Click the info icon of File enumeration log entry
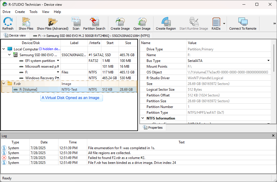Viewport: 277px width, 182px height. [4, 148]
